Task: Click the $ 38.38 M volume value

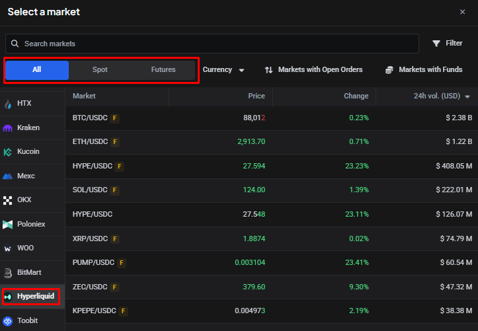Action: coord(456,311)
